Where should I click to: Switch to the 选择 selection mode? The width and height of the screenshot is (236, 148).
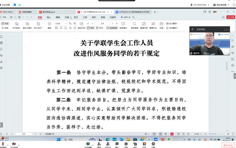5,28
